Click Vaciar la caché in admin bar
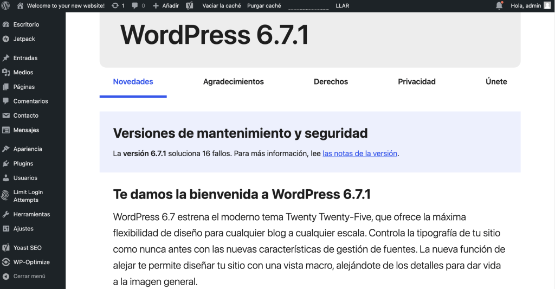The image size is (555, 289). [x=222, y=5]
